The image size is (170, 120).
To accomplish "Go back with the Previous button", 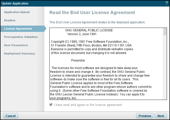I will tap(145, 116).
